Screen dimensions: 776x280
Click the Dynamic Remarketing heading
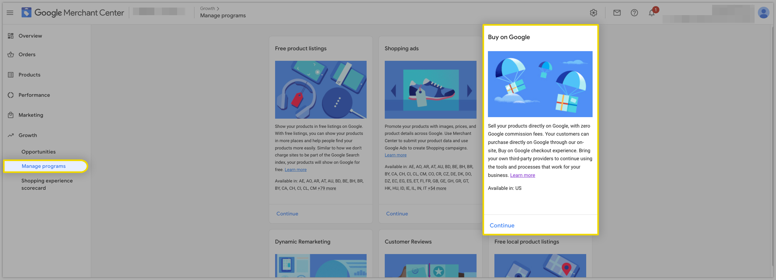pyautogui.click(x=302, y=242)
